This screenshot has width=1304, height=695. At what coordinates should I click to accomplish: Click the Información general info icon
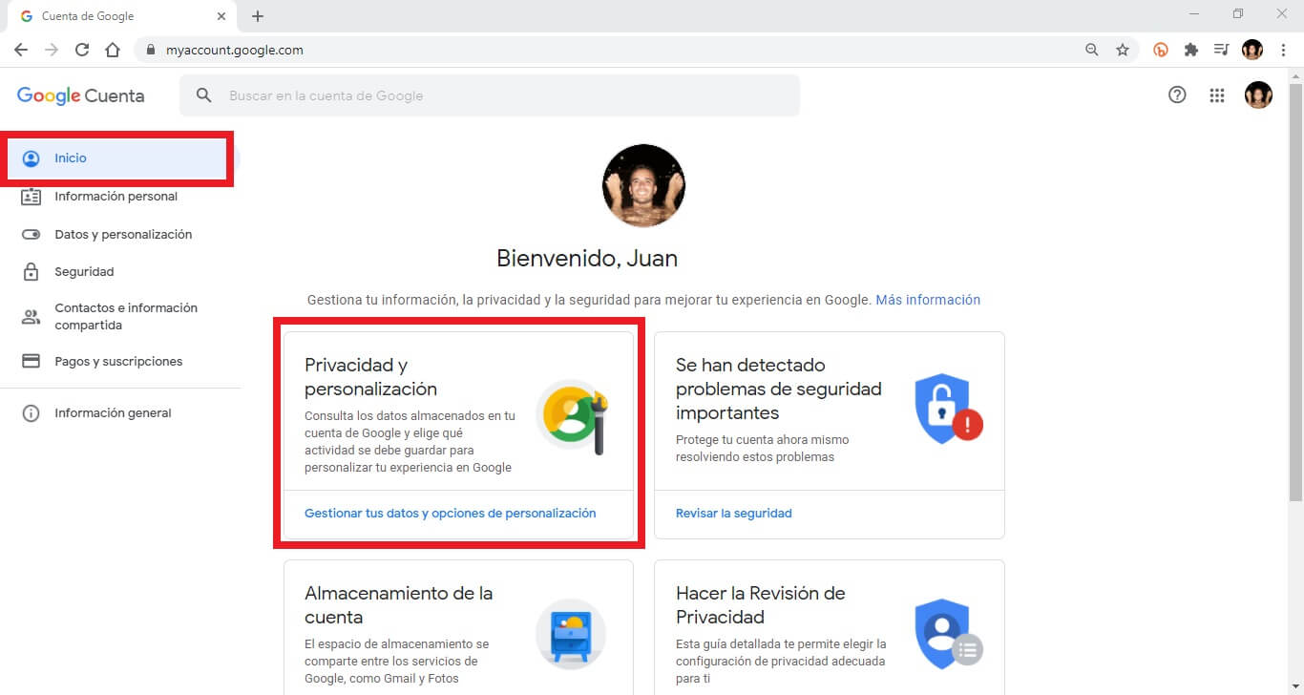(32, 413)
